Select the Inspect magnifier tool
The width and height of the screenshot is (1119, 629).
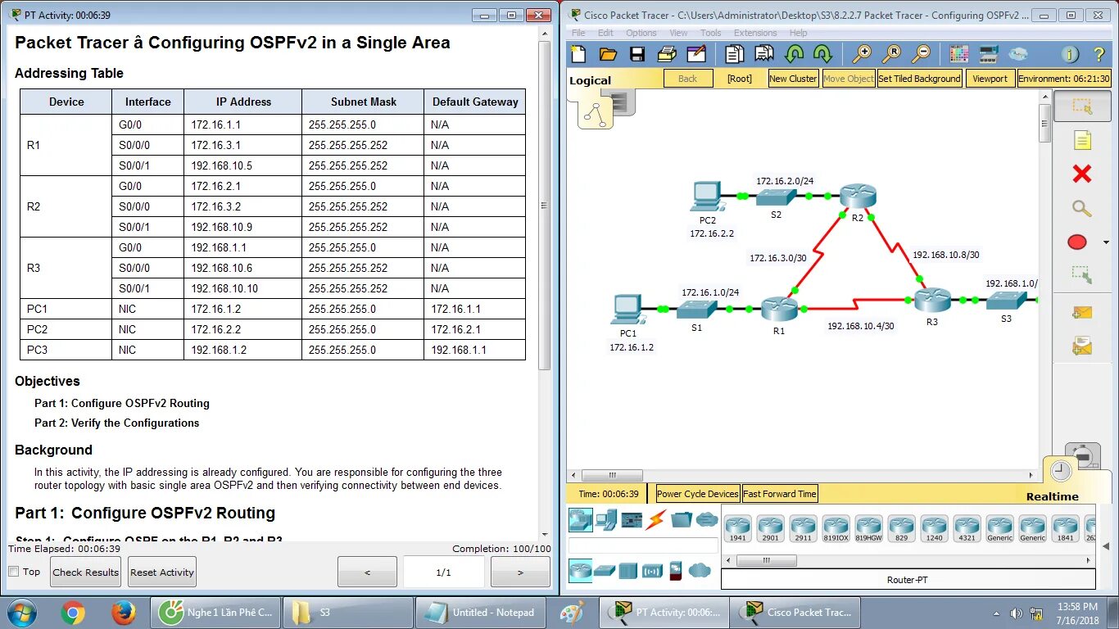pyautogui.click(x=1082, y=208)
